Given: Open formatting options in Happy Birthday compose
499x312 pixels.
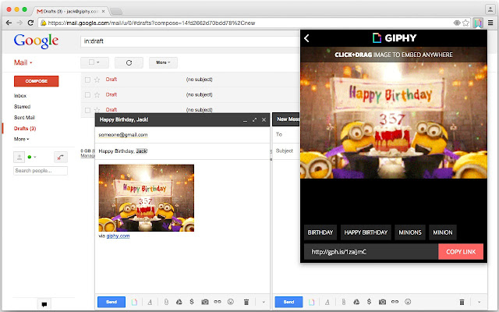Looking at the screenshot, I should 150,302.
